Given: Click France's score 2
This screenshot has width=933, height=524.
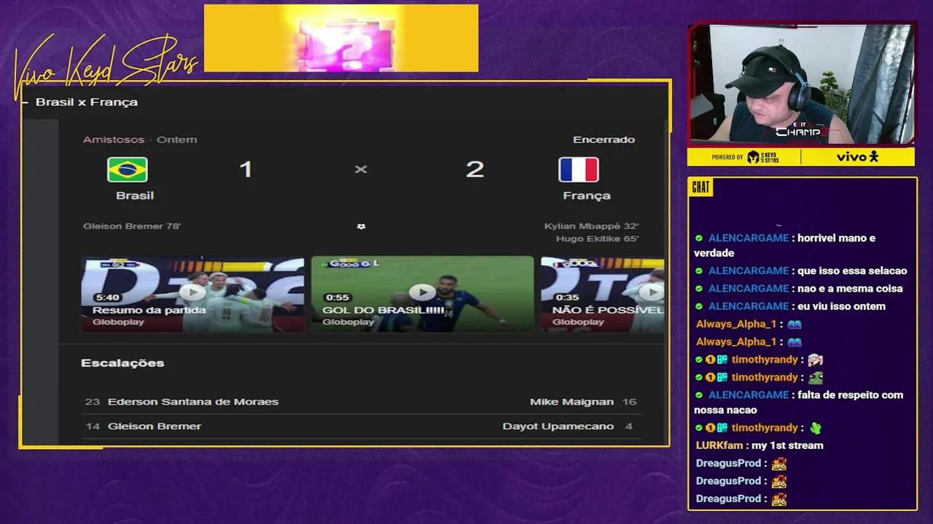Looking at the screenshot, I should pos(475,170).
